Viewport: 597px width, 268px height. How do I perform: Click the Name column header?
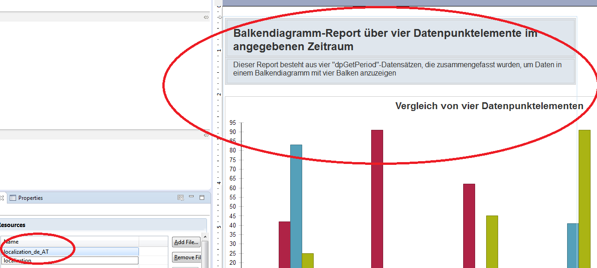pyautogui.click(x=69, y=241)
